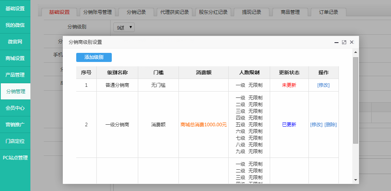Switch to 分销账号管理 tab
Viewport: 391px width, 191px height.
pyautogui.click(x=97, y=12)
